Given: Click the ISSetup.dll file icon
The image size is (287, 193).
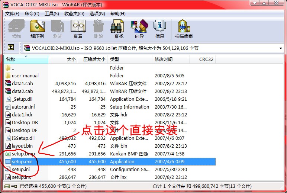Looking at the screenshot, I should click(9, 138).
